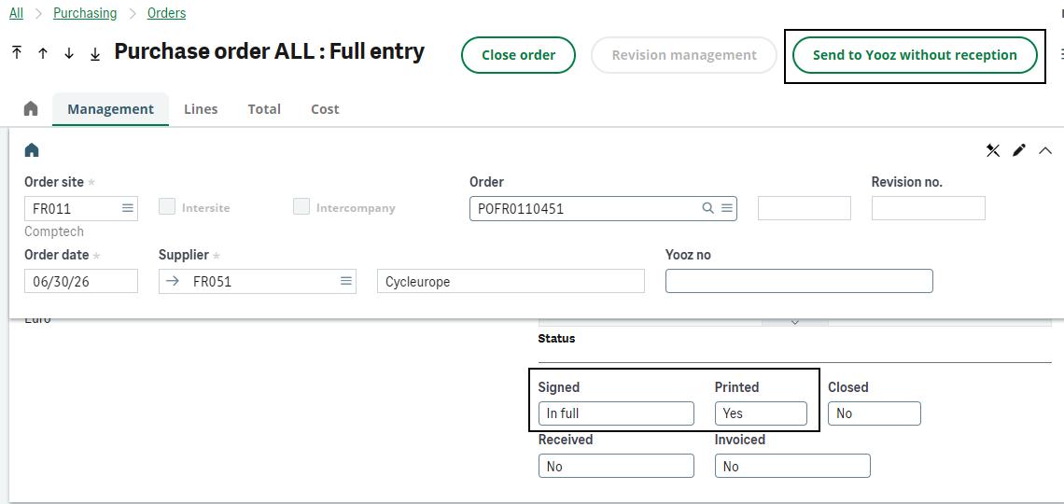Go to next record arrow

[68, 53]
